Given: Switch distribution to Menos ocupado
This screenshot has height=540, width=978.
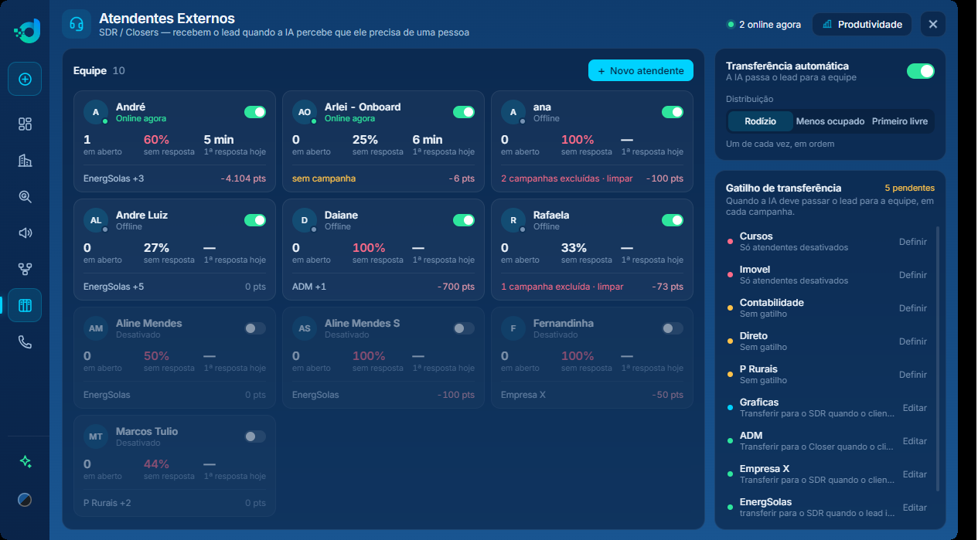Looking at the screenshot, I should click(830, 121).
